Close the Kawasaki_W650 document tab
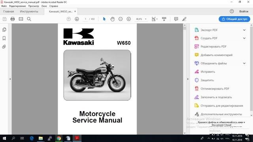 coord(75,11)
